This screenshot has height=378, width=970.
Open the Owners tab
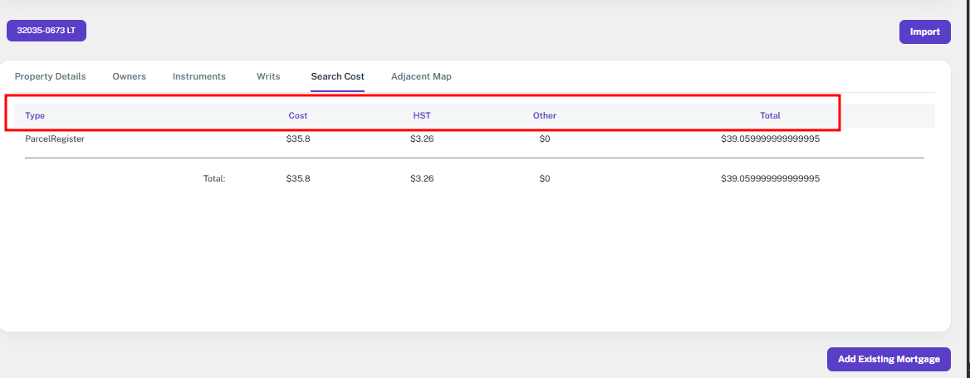[129, 76]
